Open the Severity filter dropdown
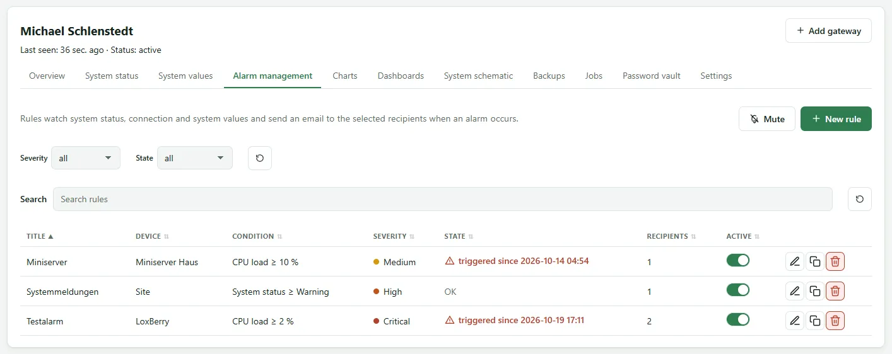The height and width of the screenshot is (354, 892). [x=86, y=158]
